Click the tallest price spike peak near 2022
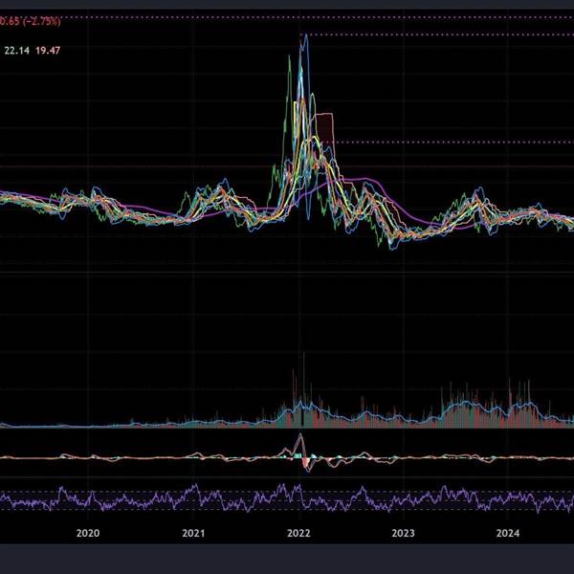This screenshot has height=574, width=574. (x=304, y=36)
